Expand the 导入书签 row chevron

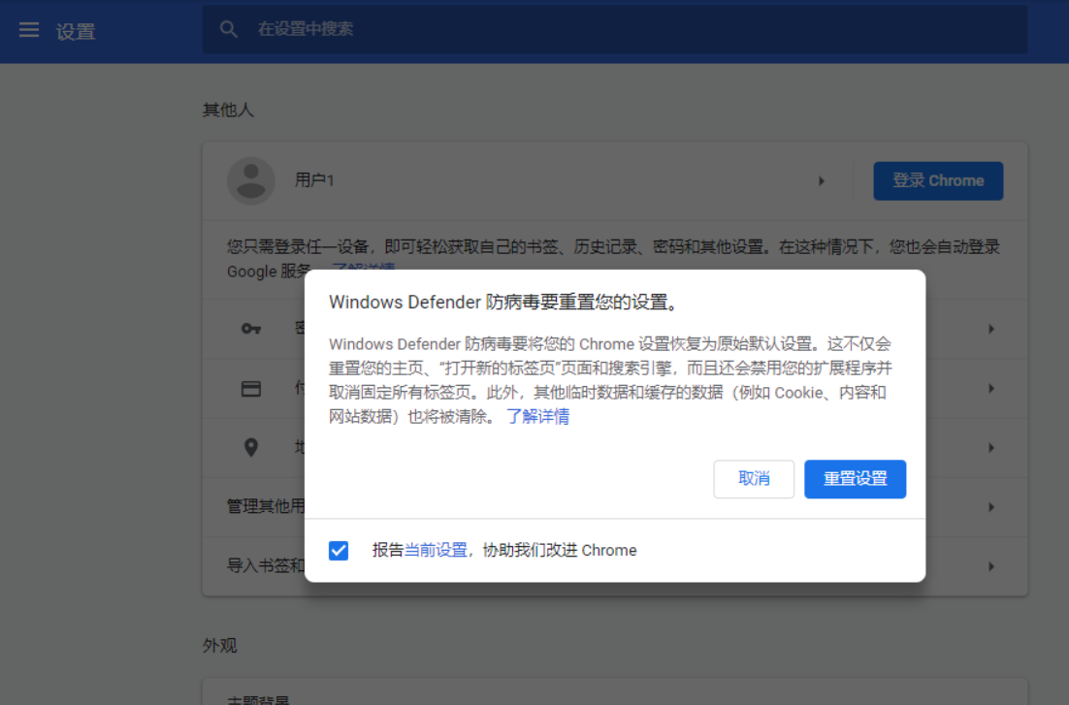coord(991,566)
